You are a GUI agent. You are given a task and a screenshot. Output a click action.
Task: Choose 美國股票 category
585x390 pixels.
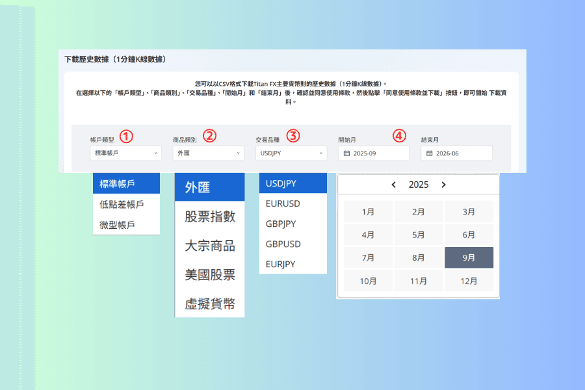(x=210, y=275)
